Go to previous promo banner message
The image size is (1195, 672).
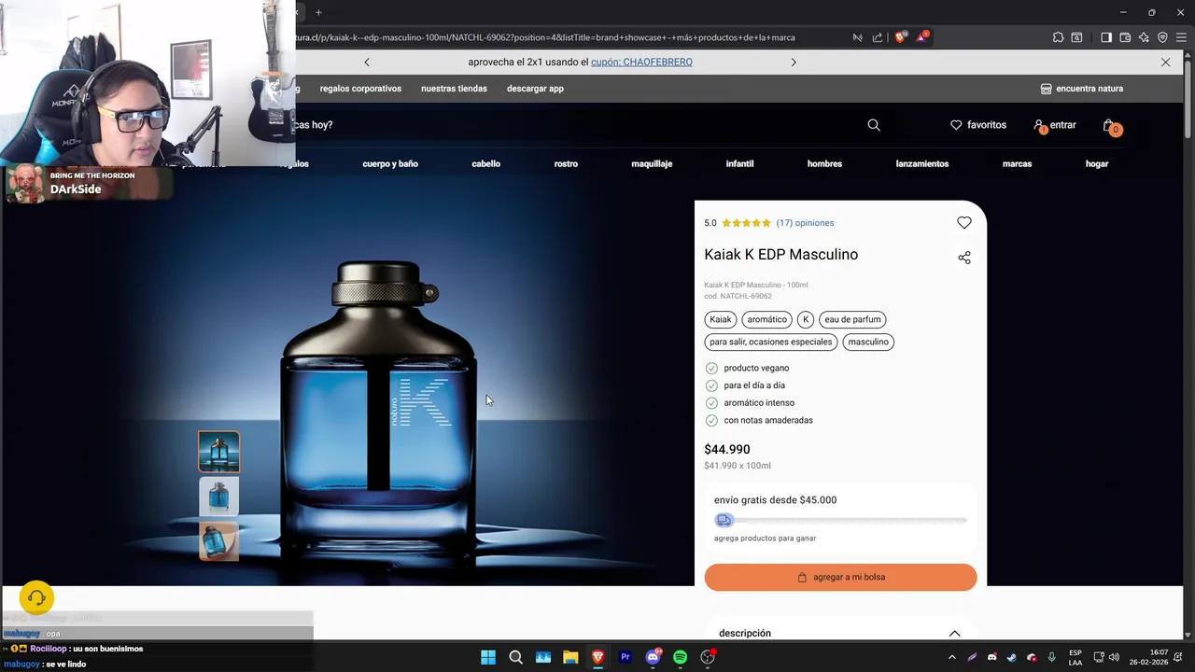point(367,63)
